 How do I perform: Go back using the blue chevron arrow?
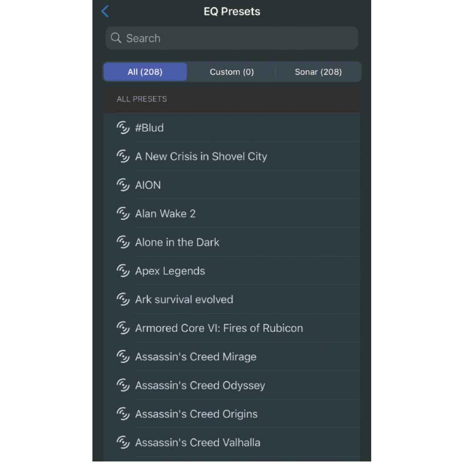105,11
